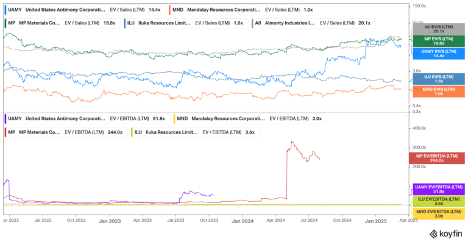Click the 300.0x y-axis value
Image resolution: width=468 pixels, height=242 pixels.
419,147
